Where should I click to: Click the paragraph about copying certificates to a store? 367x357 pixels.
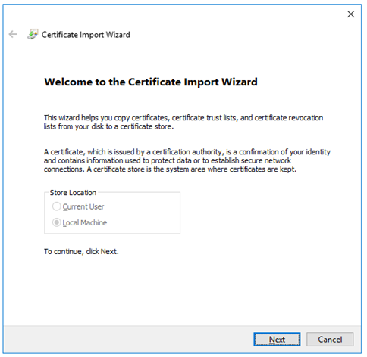[183, 122]
